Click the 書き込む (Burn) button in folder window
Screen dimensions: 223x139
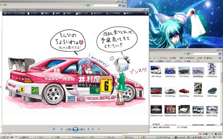pyautogui.click(x=208, y=58)
